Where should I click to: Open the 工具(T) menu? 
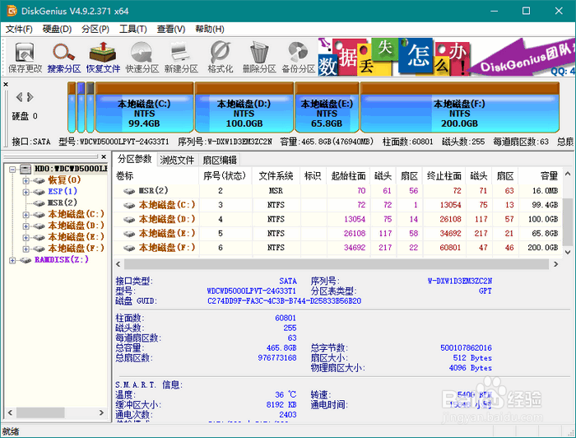coord(133,29)
